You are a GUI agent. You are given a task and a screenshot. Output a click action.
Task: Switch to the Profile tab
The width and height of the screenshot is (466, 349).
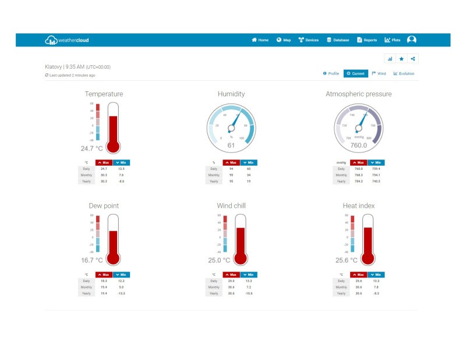pyautogui.click(x=331, y=74)
